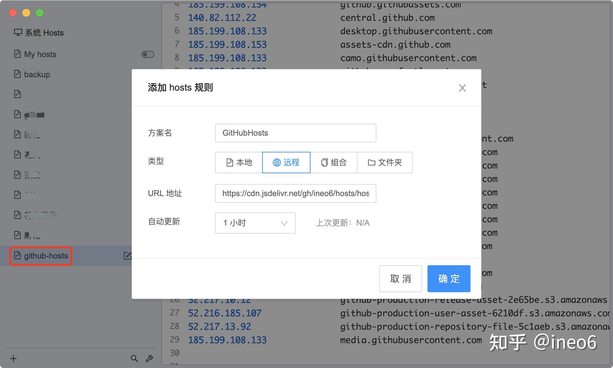The image size is (613, 368).
Task: Cancel the dialog with 取消
Action: (x=400, y=278)
